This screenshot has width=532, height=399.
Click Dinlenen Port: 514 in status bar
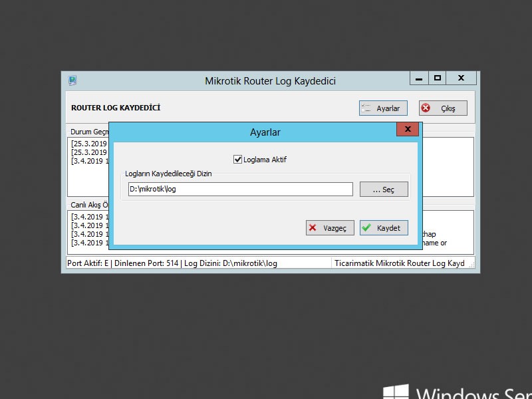[x=146, y=263]
